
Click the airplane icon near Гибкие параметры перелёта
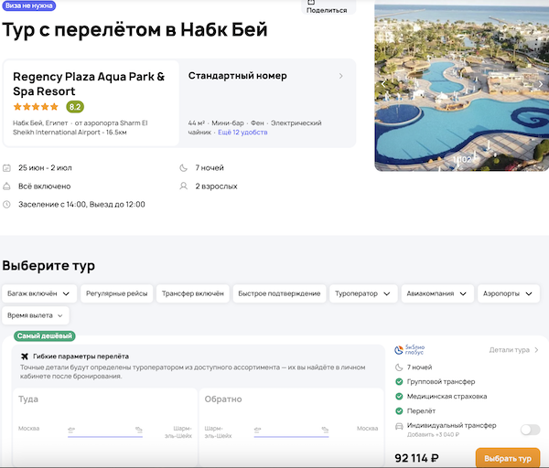(24, 356)
